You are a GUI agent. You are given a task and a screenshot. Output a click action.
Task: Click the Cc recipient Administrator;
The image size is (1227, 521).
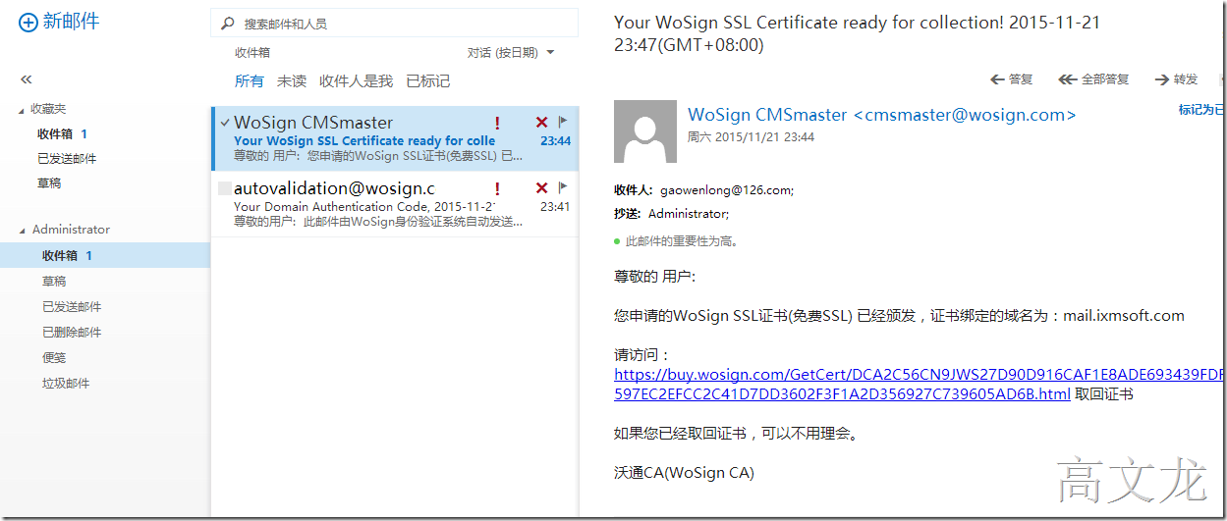point(689,213)
